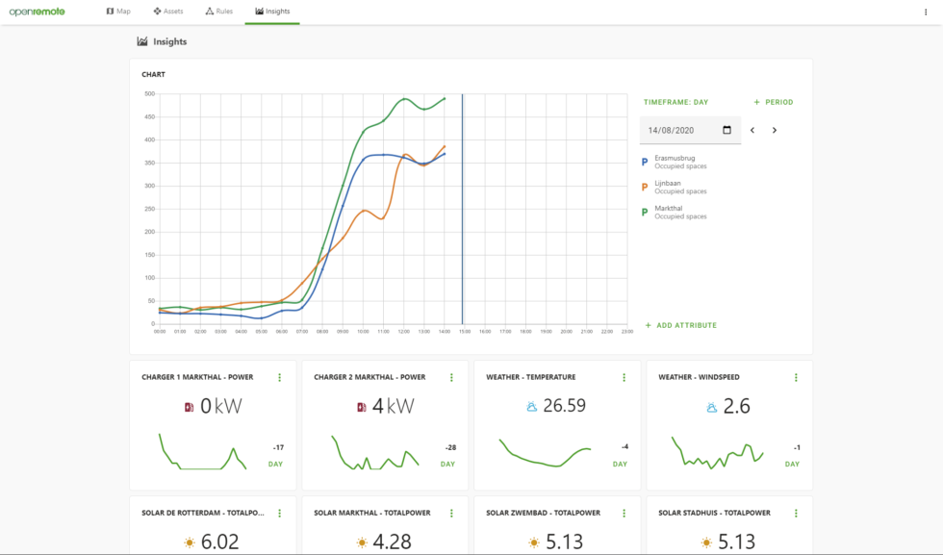Open the Timeframe: Day selector
The image size is (943, 555).
click(x=677, y=101)
